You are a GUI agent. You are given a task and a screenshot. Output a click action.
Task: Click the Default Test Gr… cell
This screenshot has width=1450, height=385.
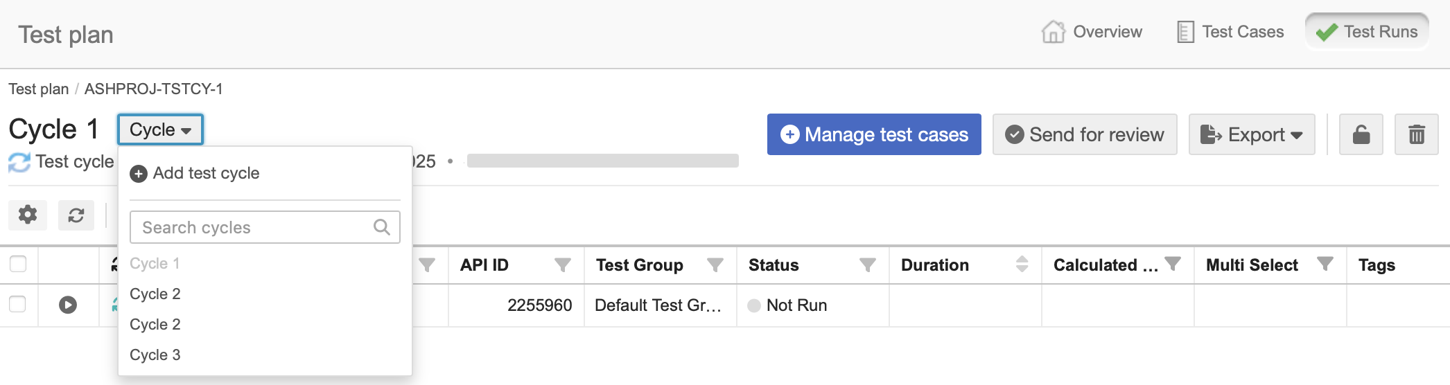coord(661,305)
